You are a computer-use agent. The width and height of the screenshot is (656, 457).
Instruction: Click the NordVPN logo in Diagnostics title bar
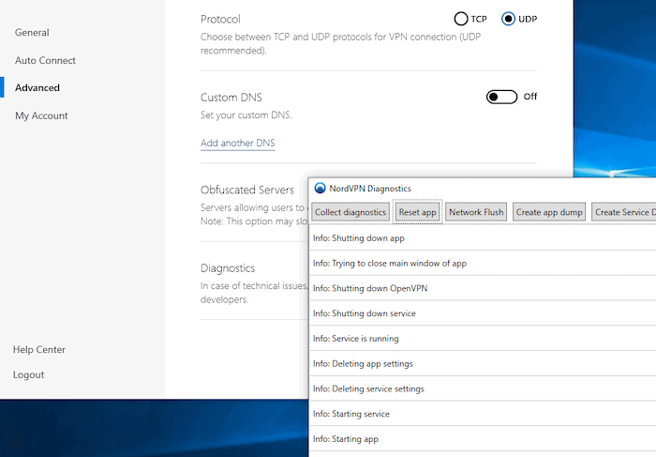[x=320, y=189]
